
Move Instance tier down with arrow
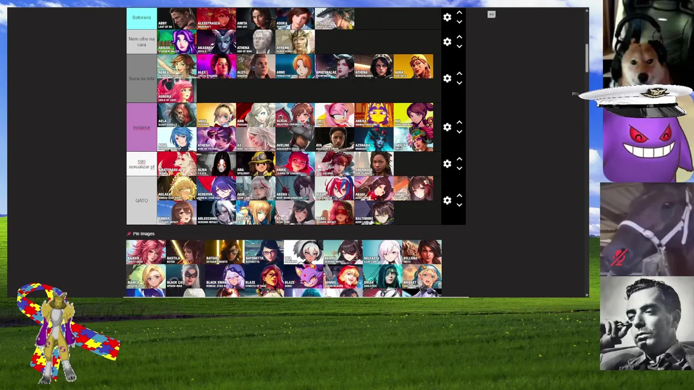point(459,132)
